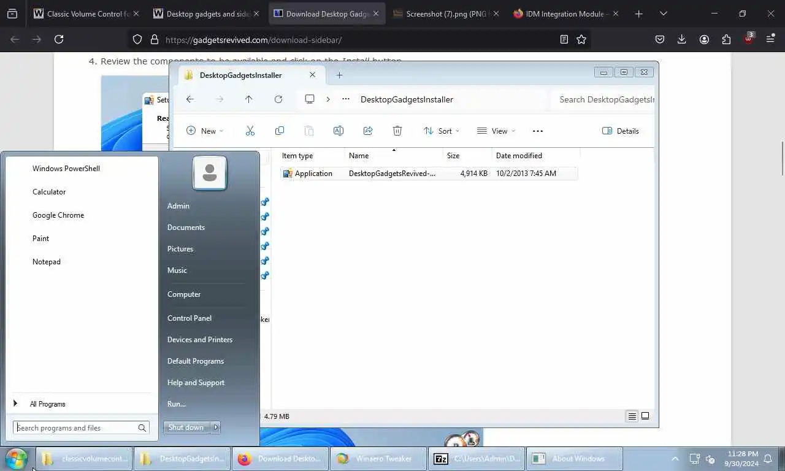Viewport: 785px width, 471px height.
Task: Open Devices and Printers from Start menu
Action: tap(200, 340)
